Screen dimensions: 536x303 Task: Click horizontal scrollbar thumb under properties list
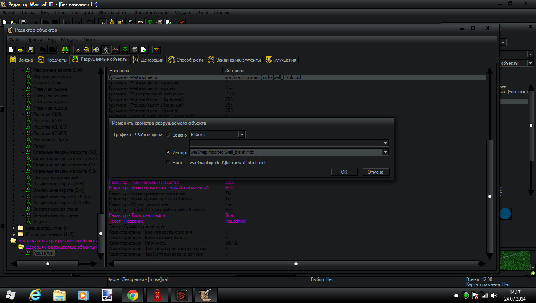[x=296, y=264]
